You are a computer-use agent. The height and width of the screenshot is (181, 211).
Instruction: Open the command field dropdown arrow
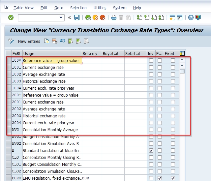[x=61, y=17]
